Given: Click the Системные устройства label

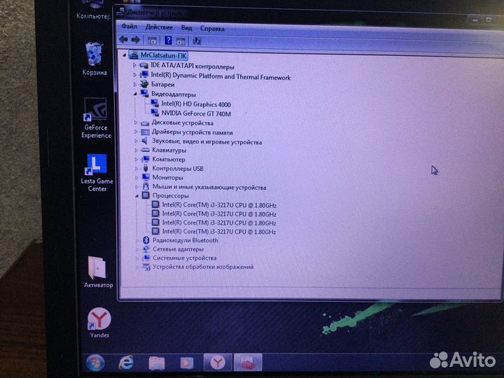Looking at the screenshot, I should [185, 258].
